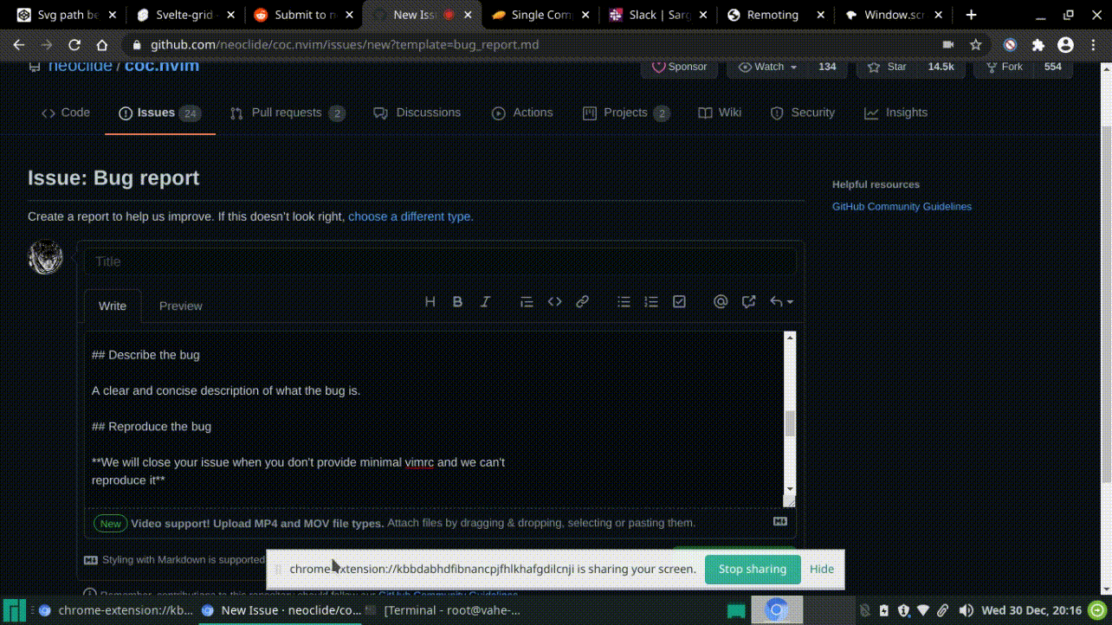Open the Wiki tab
The width and height of the screenshot is (1112, 625).
click(720, 113)
